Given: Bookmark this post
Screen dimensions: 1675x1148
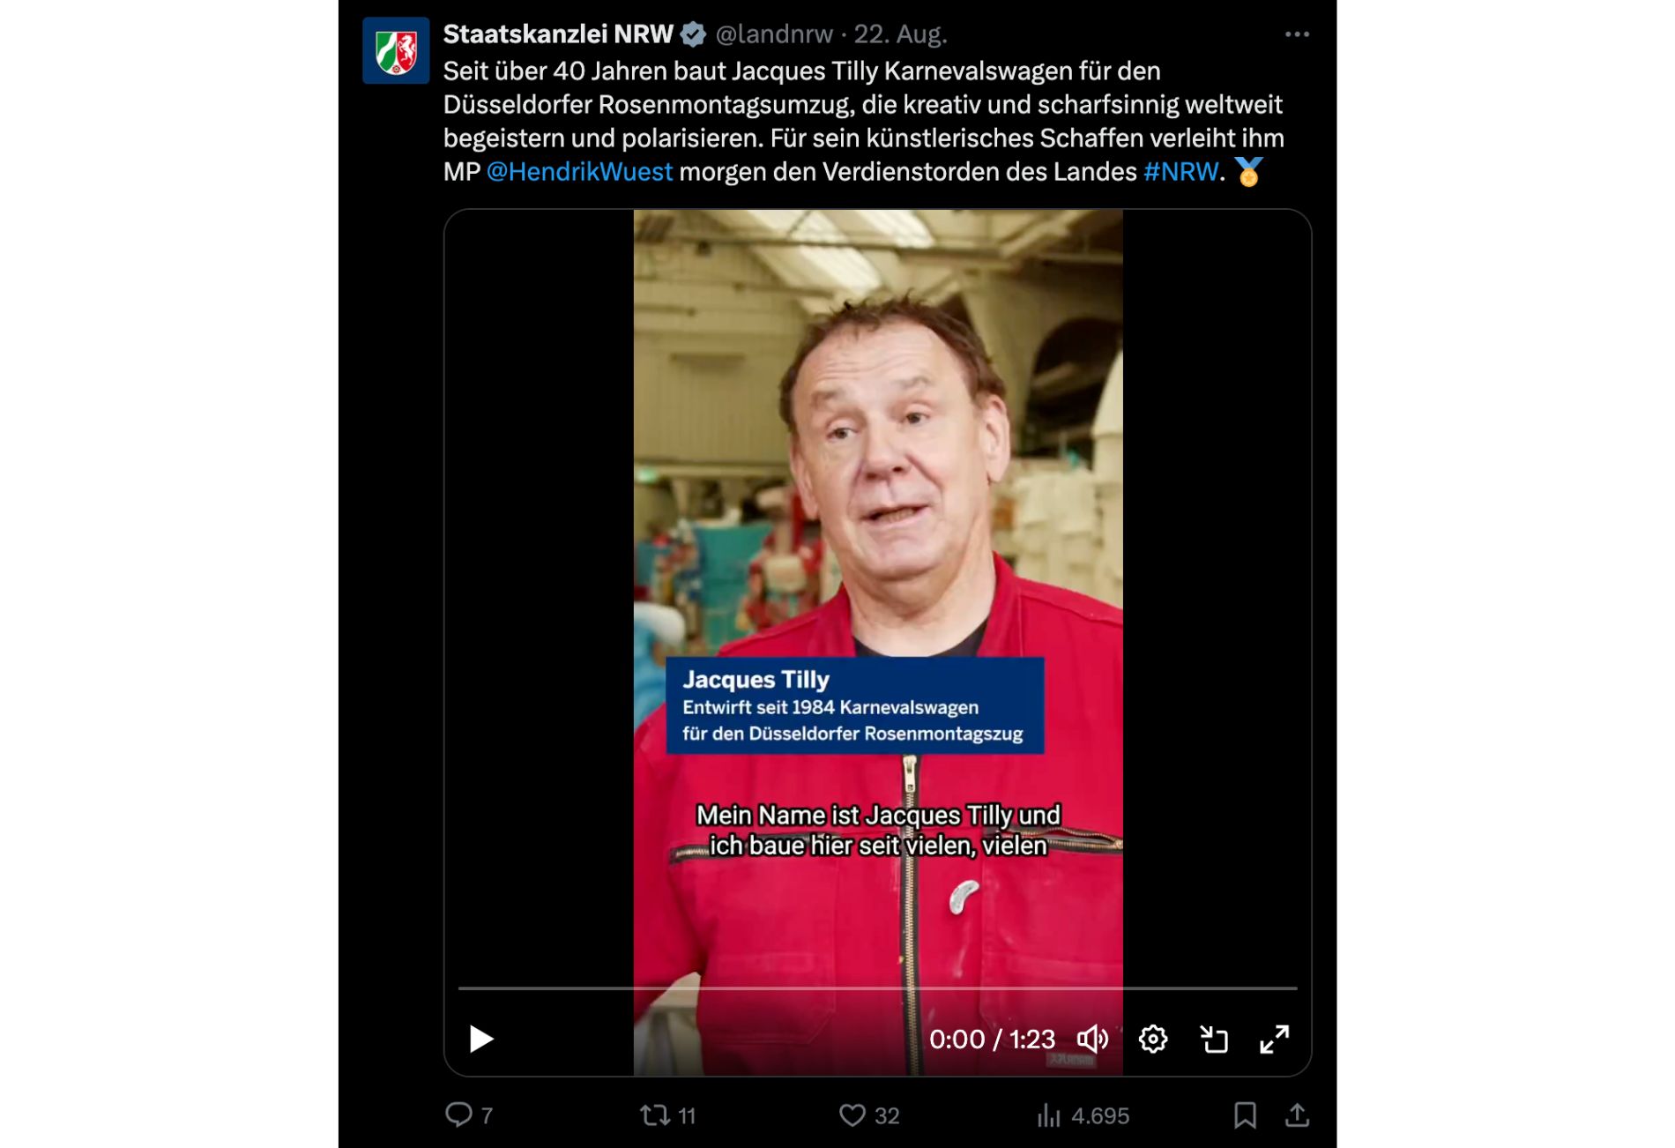Looking at the screenshot, I should point(1245,1115).
